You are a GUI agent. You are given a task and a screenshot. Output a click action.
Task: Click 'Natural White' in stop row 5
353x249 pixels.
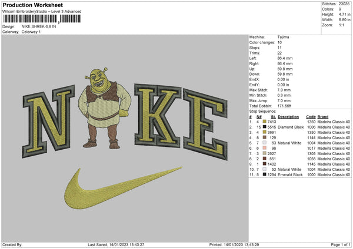point(289,143)
